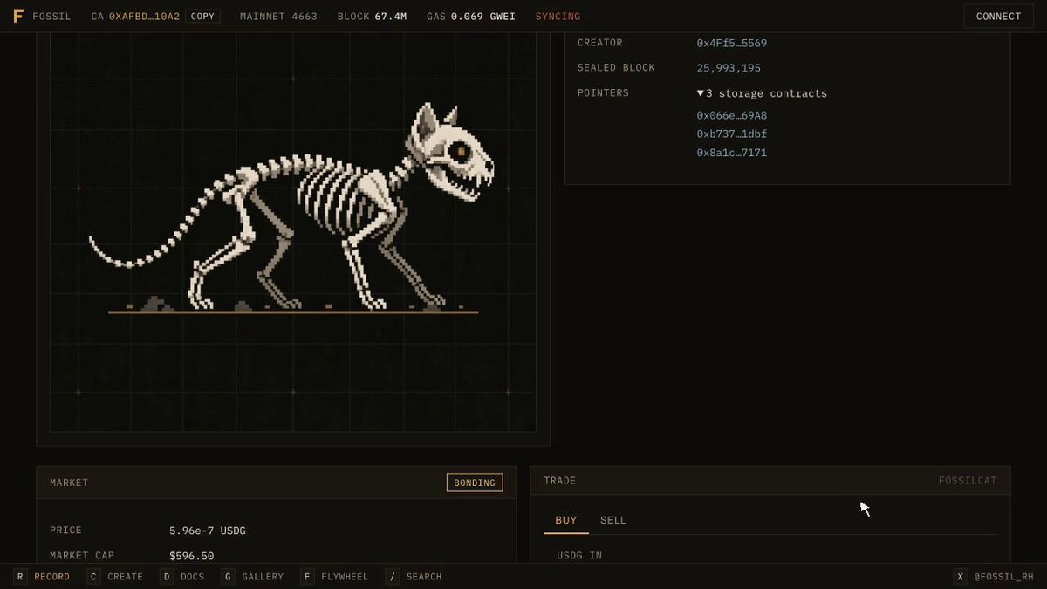
Task: Open creator address 0x4Ff5…5569
Action: 732,43
